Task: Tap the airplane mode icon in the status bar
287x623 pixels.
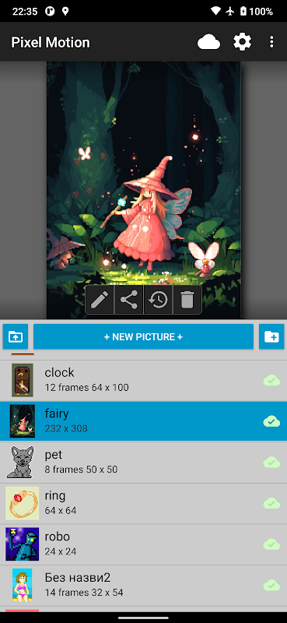Action: click(230, 12)
